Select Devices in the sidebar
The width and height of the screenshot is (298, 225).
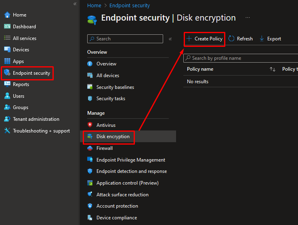(x=21, y=50)
